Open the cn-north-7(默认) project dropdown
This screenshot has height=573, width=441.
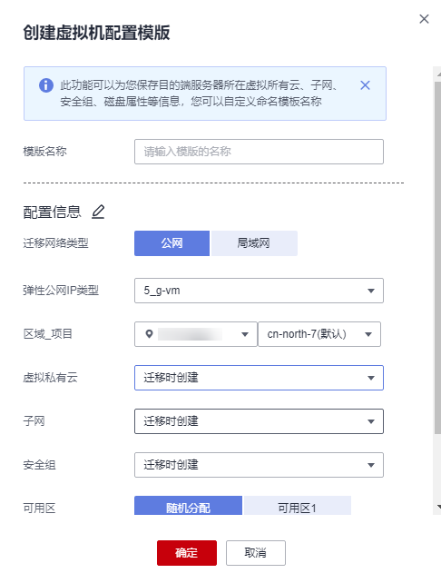coord(319,334)
